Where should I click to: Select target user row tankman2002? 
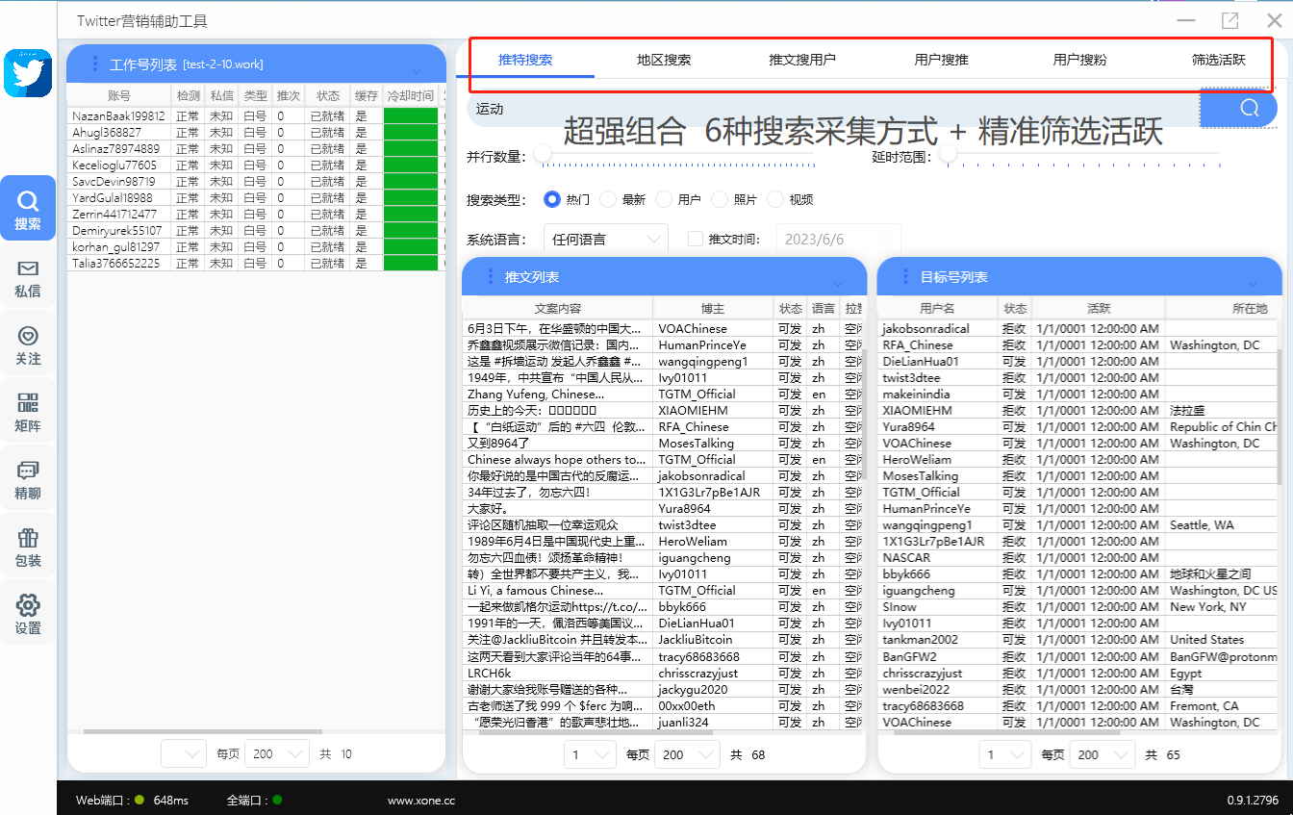point(1077,639)
